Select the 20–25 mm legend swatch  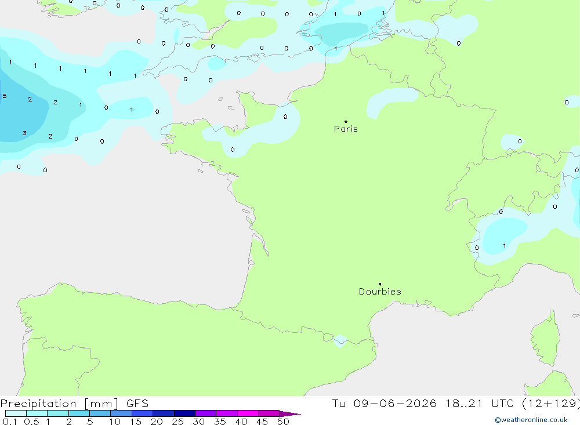(164, 413)
